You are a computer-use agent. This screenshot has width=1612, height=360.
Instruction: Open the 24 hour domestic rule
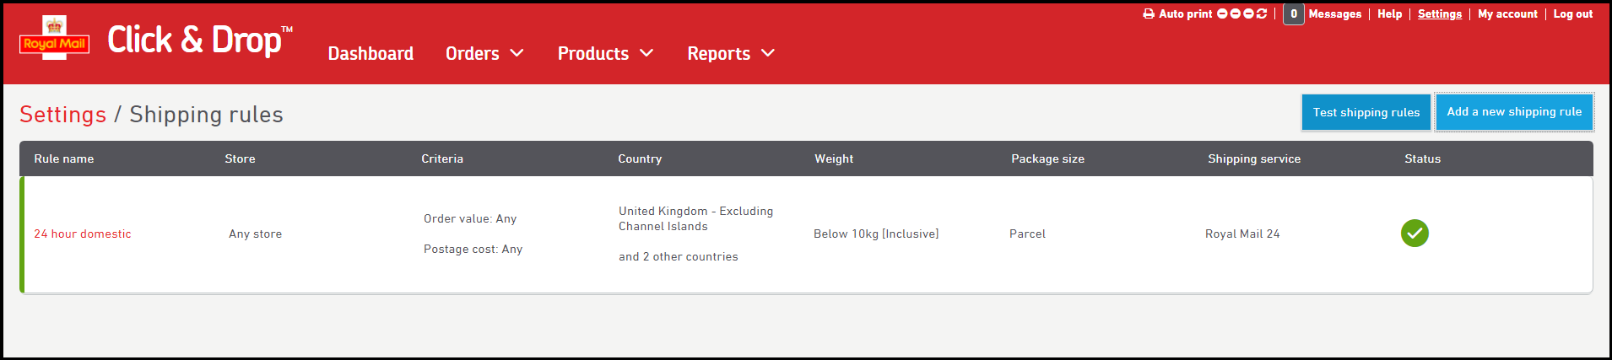[83, 234]
